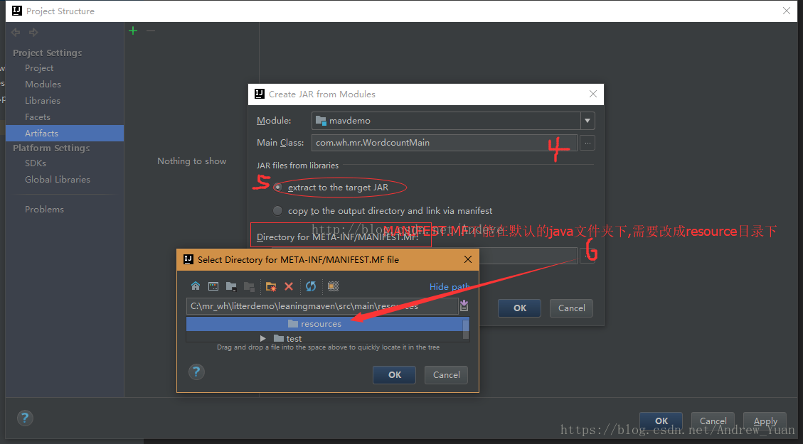The image size is (803, 444).
Task: Open help in Select Directory dialog
Action: point(196,372)
